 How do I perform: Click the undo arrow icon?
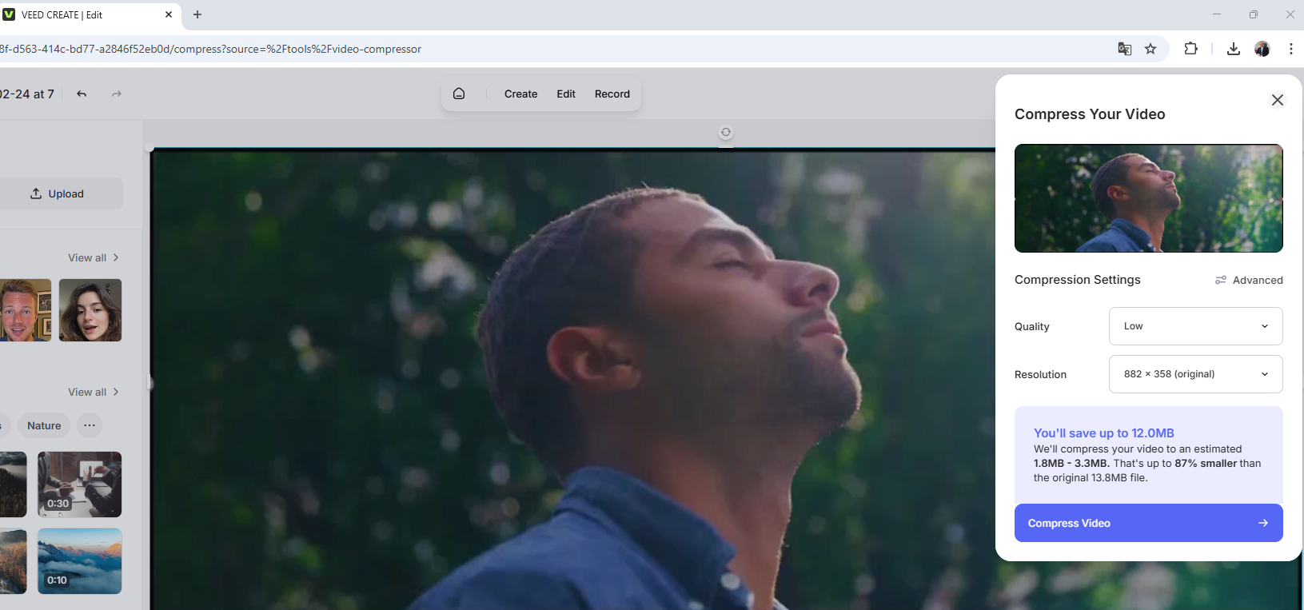click(82, 94)
